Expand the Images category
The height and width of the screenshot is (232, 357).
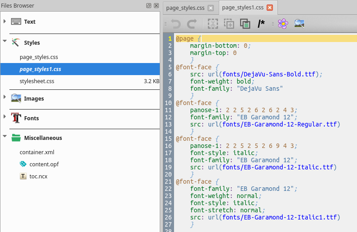click(x=4, y=98)
